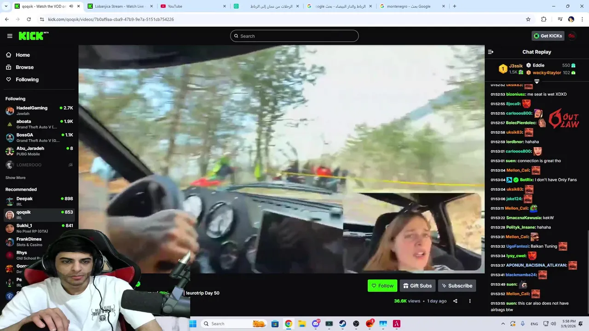Open Browse in sidebar
The height and width of the screenshot is (331, 589).
click(24, 67)
